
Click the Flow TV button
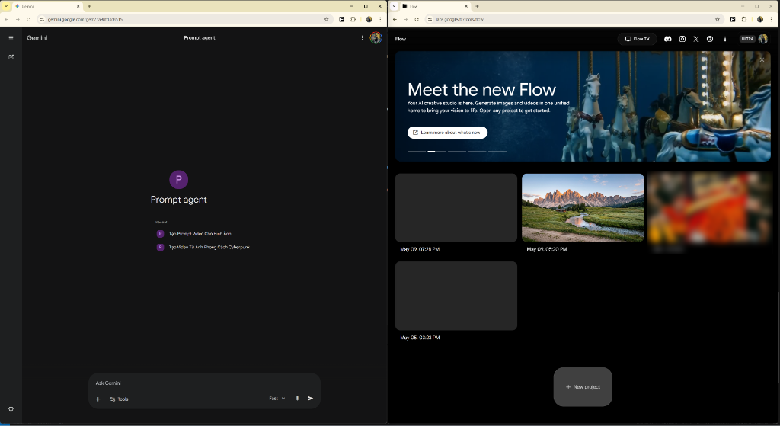click(638, 39)
